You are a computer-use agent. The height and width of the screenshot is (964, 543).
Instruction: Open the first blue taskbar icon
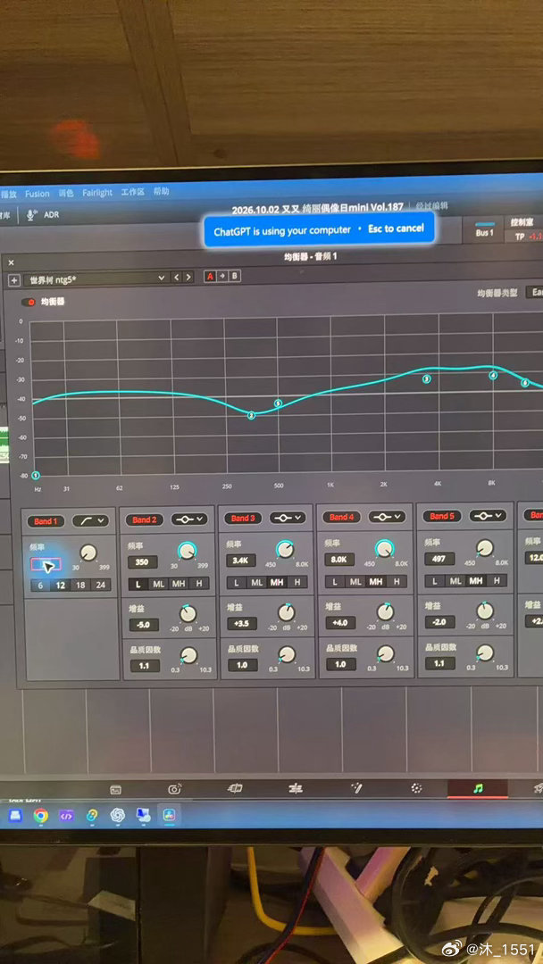coord(15,816)
